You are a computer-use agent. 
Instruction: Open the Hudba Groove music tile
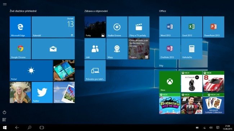(117, 27)
